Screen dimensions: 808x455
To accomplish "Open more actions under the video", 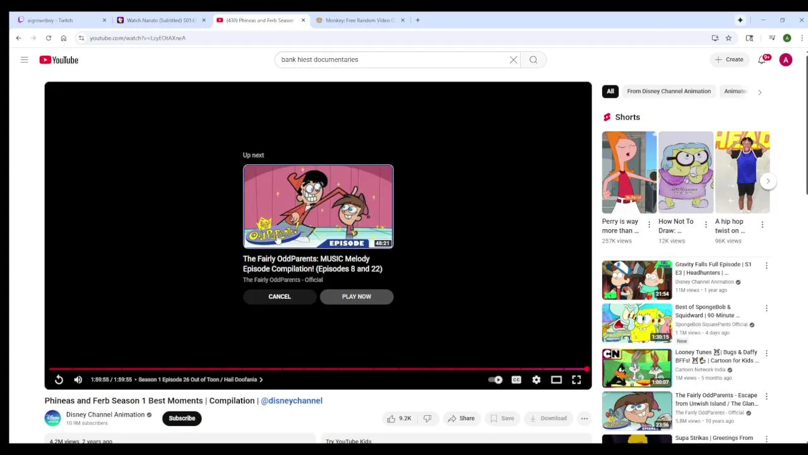I will click(x=584, y=418).
